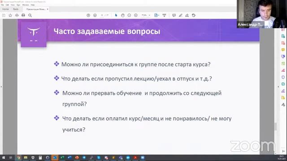The width and height of the screenshot is (287, 161).
Task: Open the green Organize Pages tool in right pane
Action: pyautogui.click(x=283, y=64)
